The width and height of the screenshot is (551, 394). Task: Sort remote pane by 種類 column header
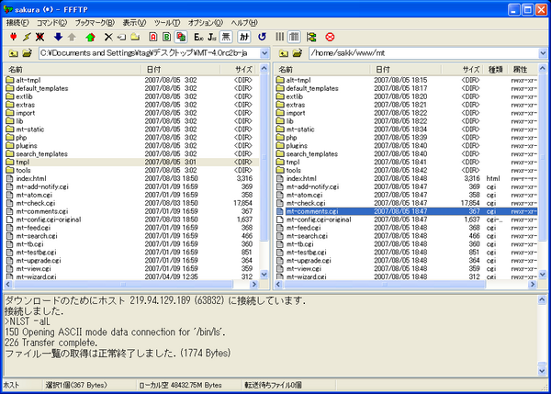[495, 69]
